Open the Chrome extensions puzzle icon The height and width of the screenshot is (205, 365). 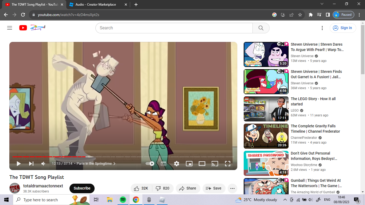[x=311, y=15]
